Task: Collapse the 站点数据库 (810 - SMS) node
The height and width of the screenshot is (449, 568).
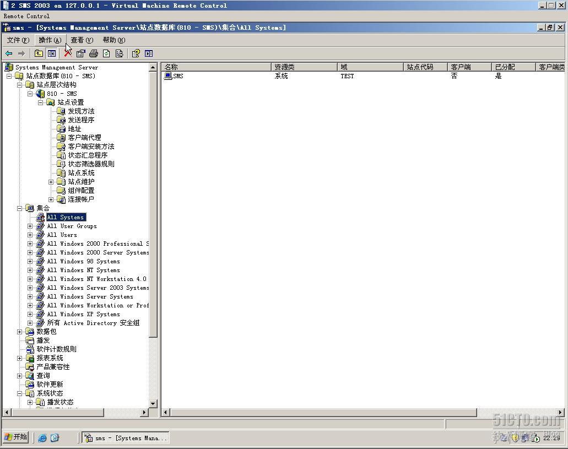Action: 9,76
